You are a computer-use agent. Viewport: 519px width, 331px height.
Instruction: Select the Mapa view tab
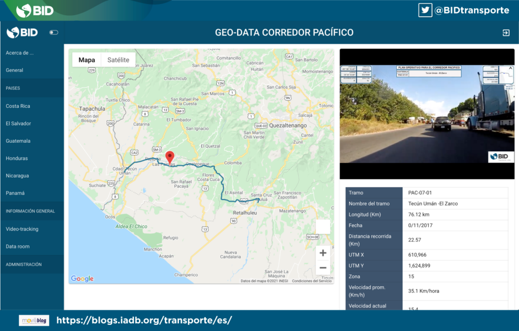pyautogui.click(x=87, y=60)
